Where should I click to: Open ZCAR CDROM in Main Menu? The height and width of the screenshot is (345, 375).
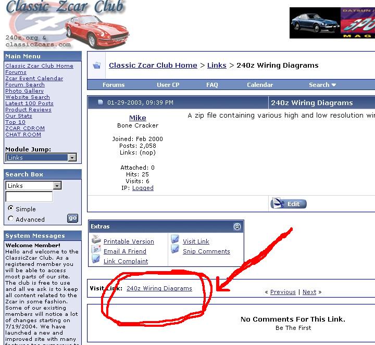[x=25, y=128]
